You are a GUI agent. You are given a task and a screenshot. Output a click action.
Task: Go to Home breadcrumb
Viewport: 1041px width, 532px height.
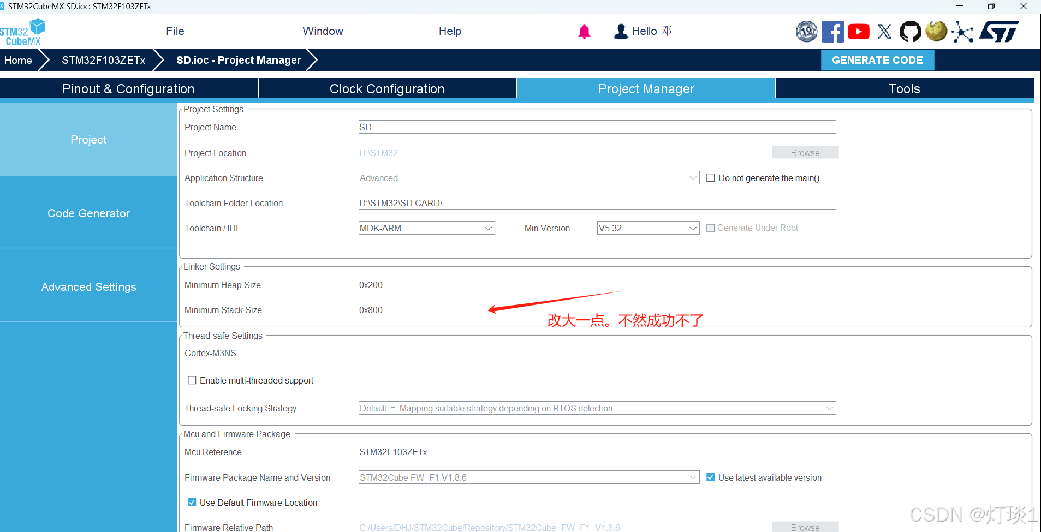(18, 60)
